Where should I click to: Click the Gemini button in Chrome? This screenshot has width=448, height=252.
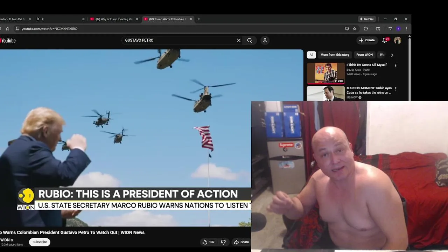366,19
